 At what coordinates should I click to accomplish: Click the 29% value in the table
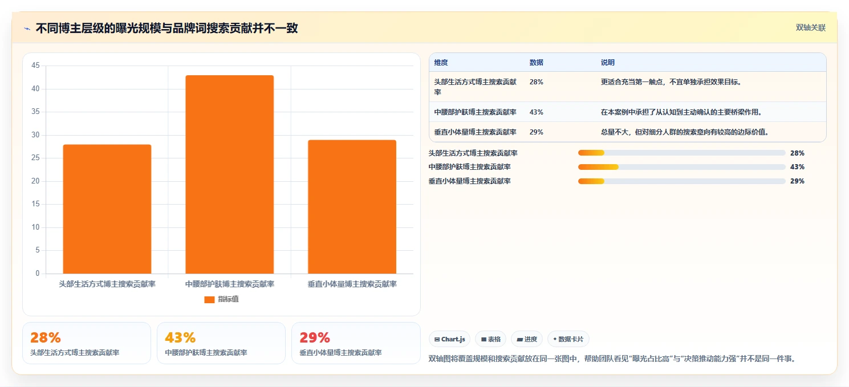click(537, 132)
